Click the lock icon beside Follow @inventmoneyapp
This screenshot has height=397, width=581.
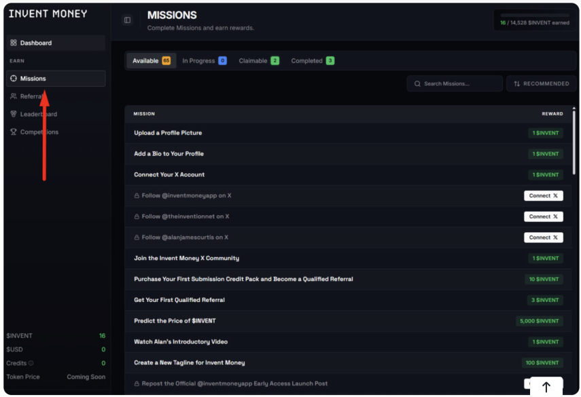pyautogui.click(x=137, y=195)
